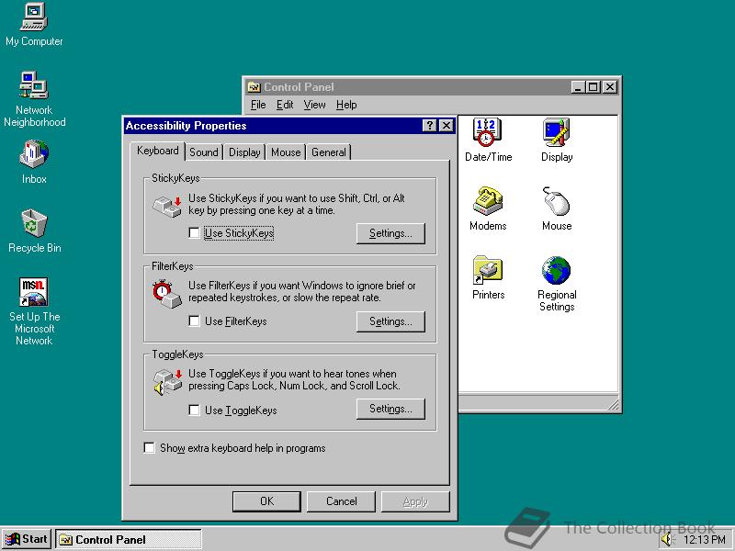Check Show extra keyboard help in programs

pyautogui.click(x=150, y=448)
